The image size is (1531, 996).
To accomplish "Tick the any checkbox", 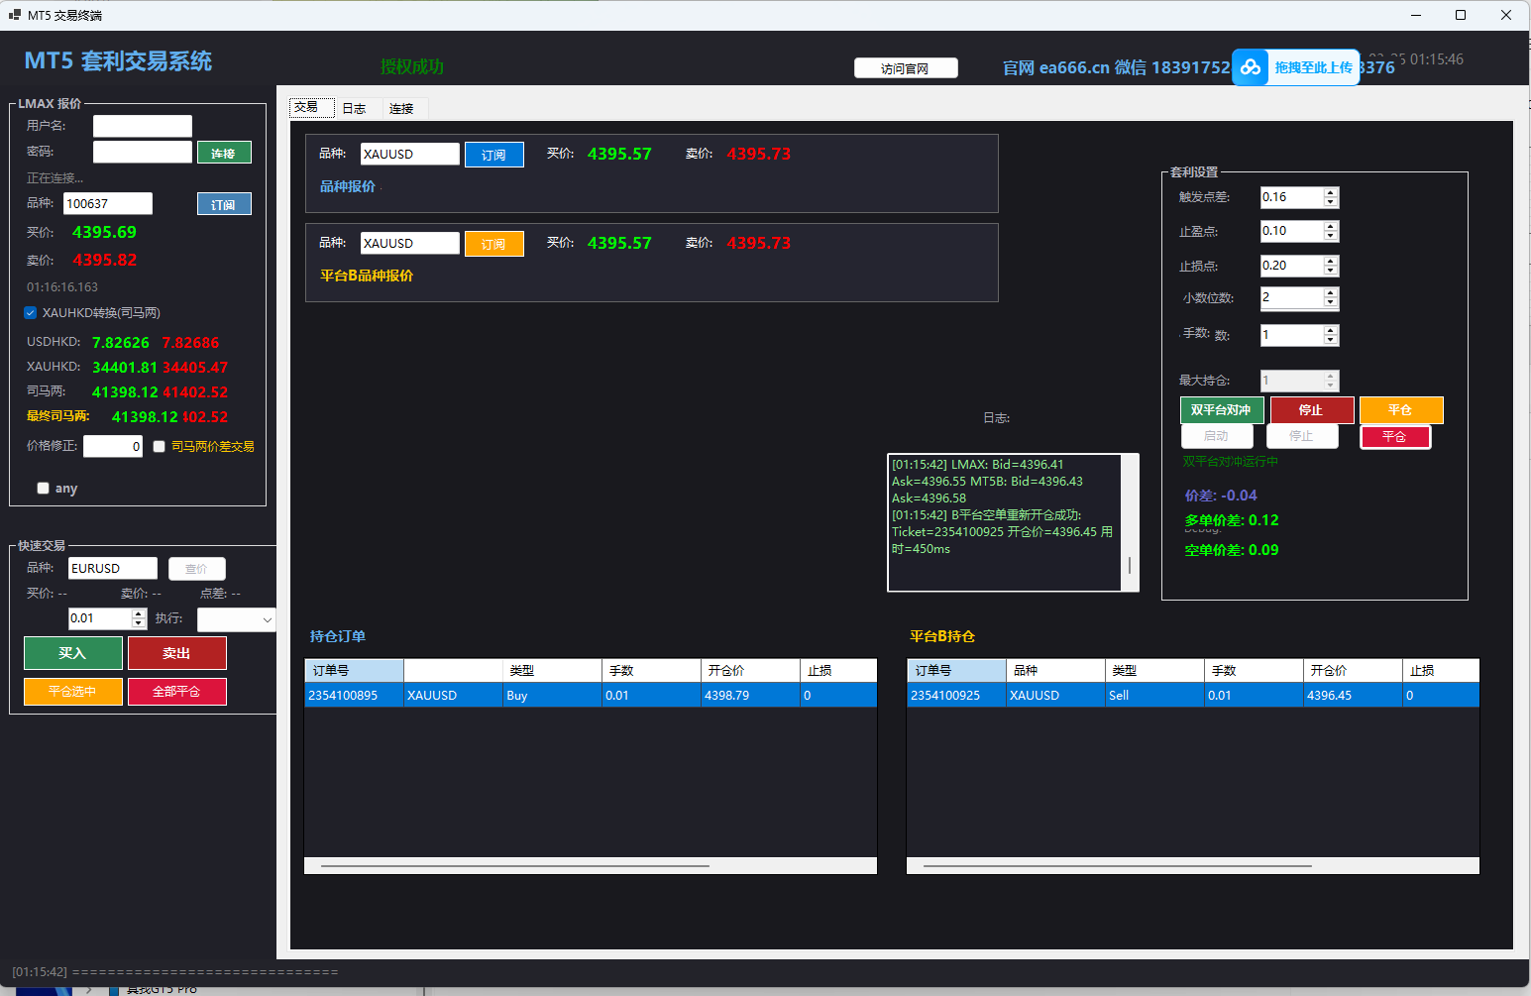I will pyautogui.click(x=43, y=489).
